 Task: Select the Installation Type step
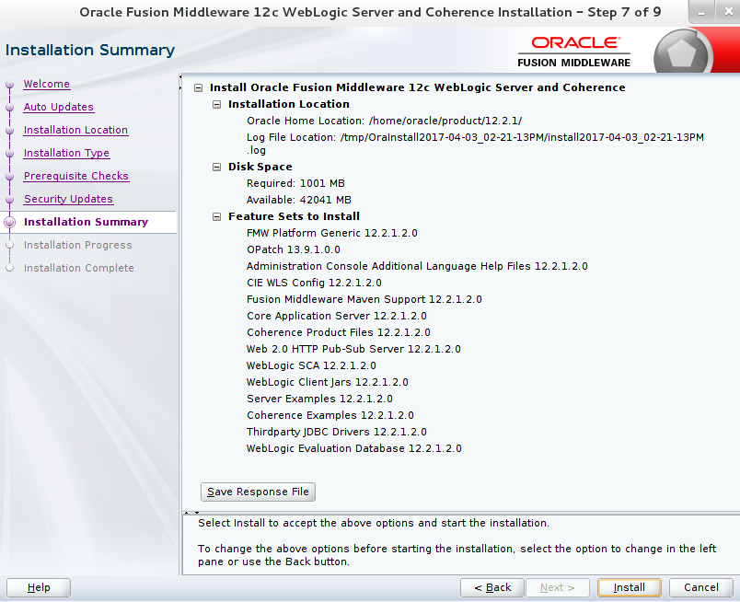[65, 153]
